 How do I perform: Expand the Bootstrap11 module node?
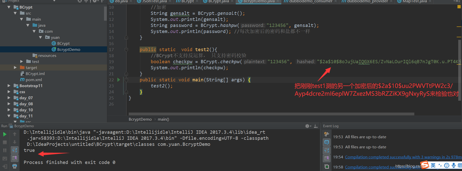point(9,86)
